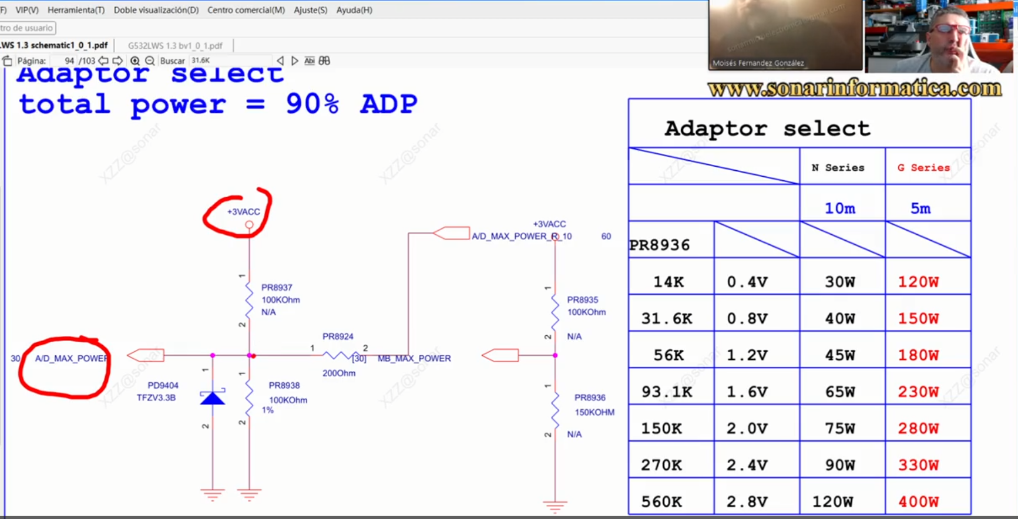Image resolution: width=1018 pixels, height=519 pixels.
Task: Switch to schematic1_0_1.pdf tab
Action: [x=55, y=45]
